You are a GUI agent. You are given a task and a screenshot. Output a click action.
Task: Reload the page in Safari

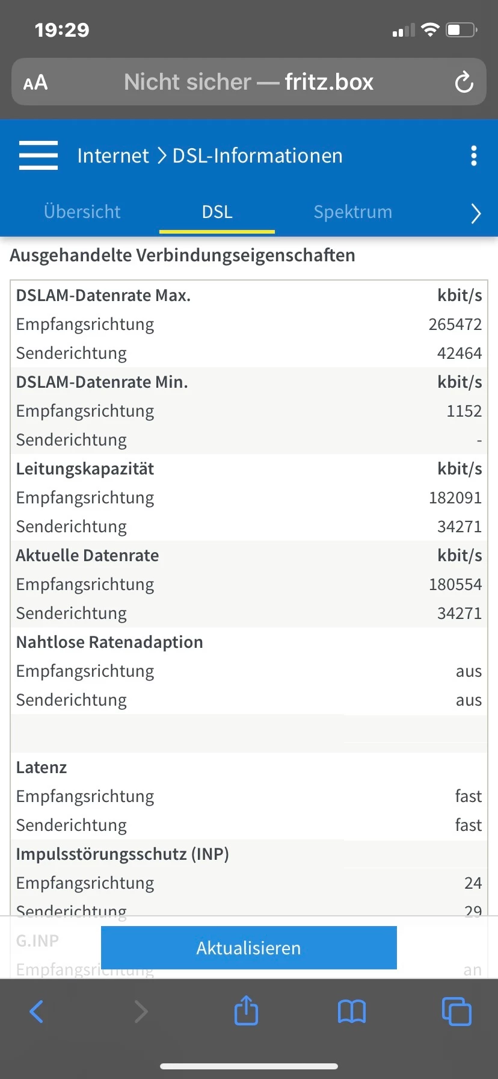(464, 82)
